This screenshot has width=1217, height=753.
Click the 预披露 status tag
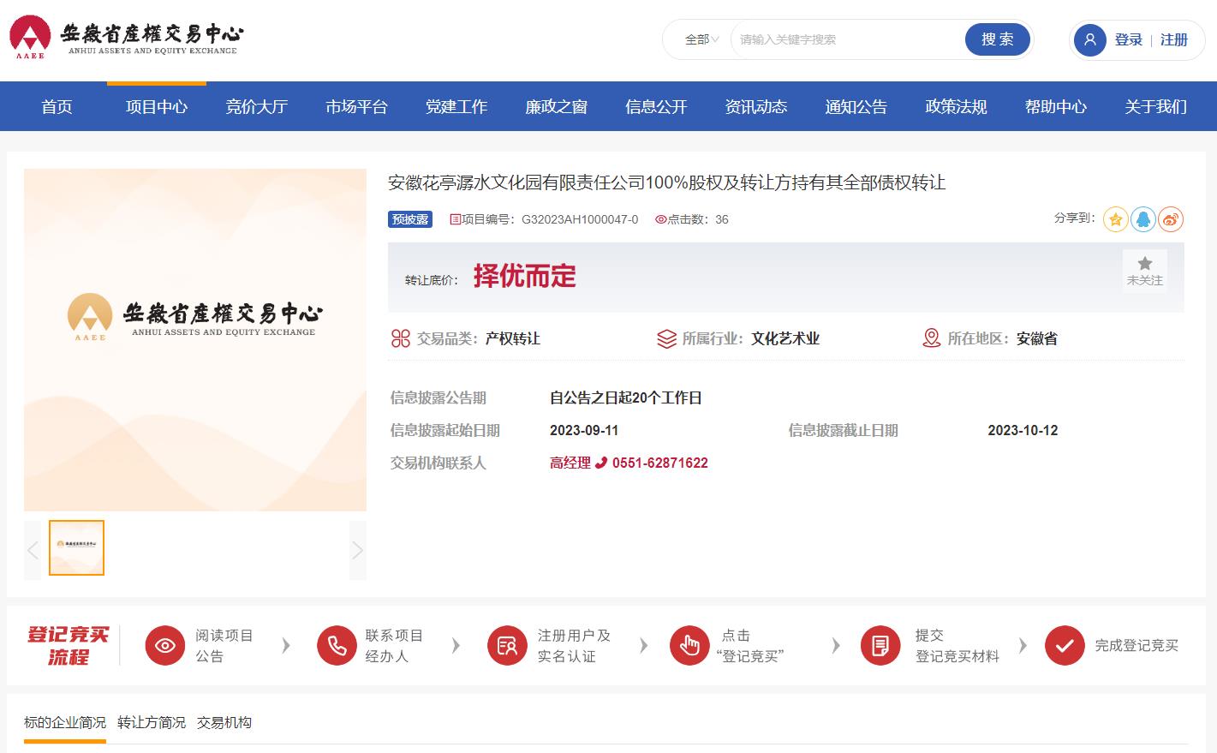(x=410, y=219)
